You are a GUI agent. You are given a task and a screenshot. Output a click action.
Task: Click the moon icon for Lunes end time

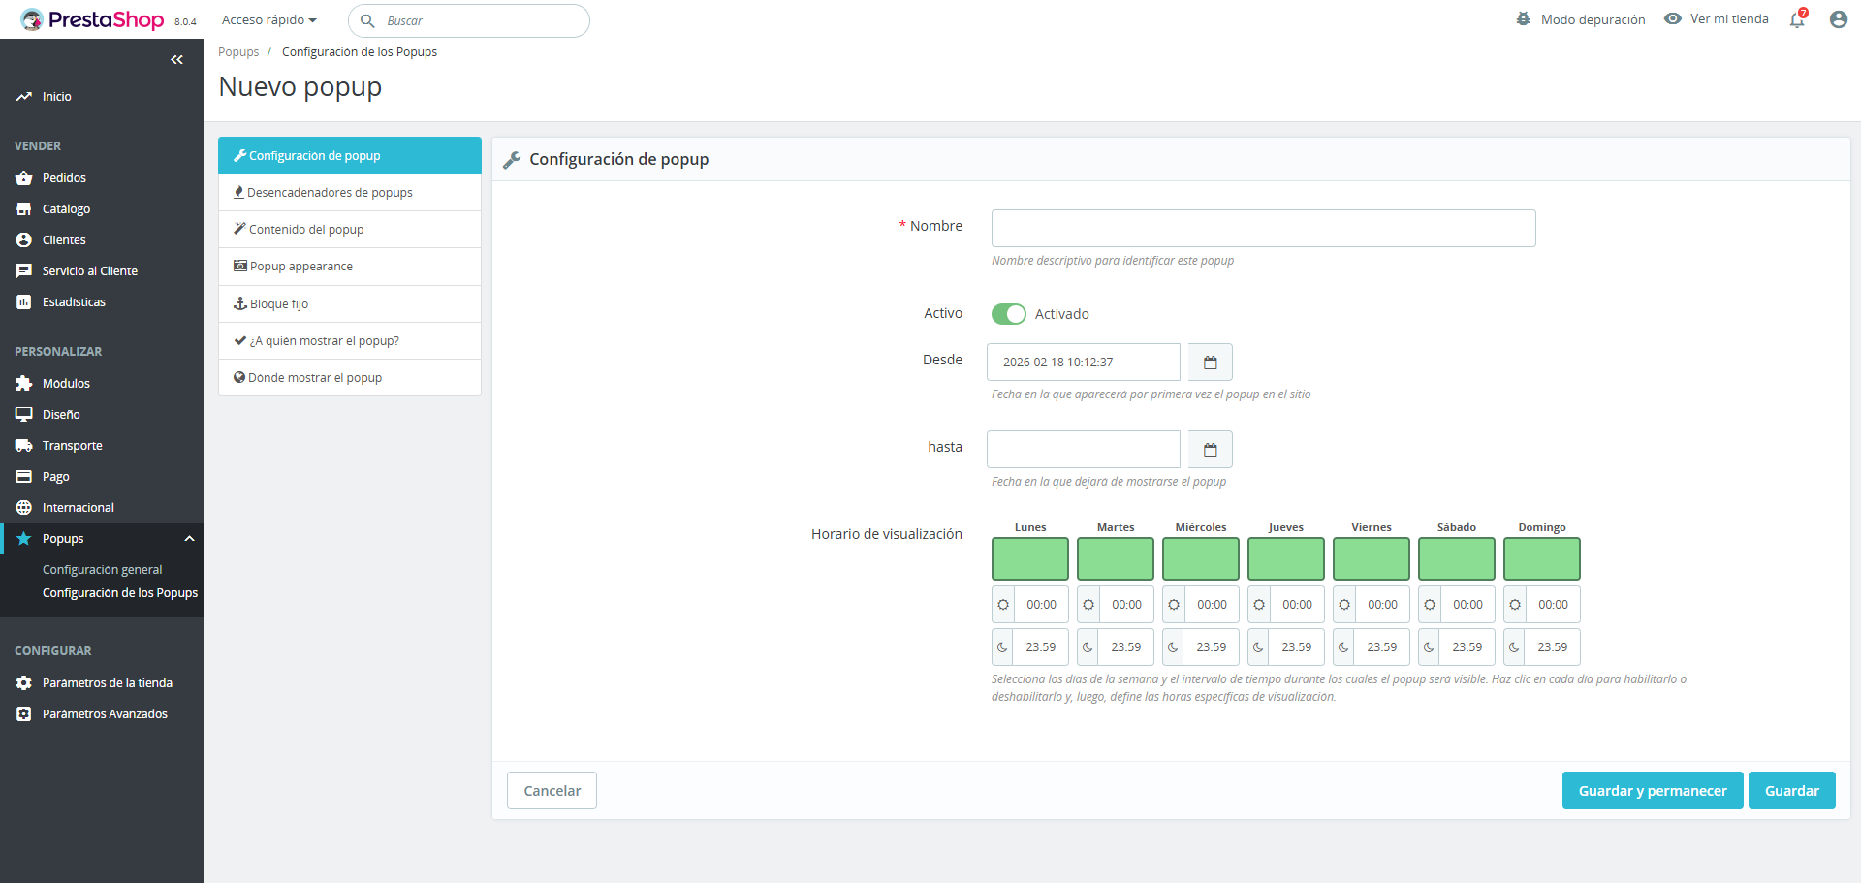coord(1003,647)
